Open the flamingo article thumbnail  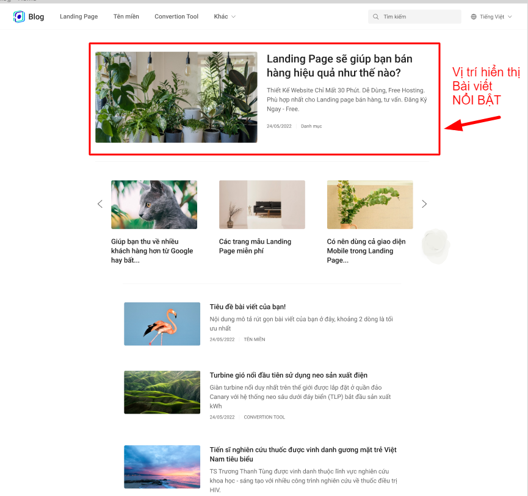(162, 324)
